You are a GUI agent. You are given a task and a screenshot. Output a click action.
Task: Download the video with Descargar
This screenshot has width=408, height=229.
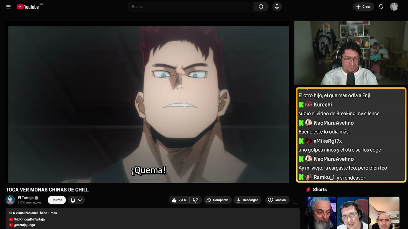pyautogui.click(x=247, y=200)
